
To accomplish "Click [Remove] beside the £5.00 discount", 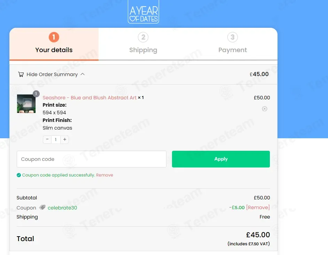I will [258, 207].
